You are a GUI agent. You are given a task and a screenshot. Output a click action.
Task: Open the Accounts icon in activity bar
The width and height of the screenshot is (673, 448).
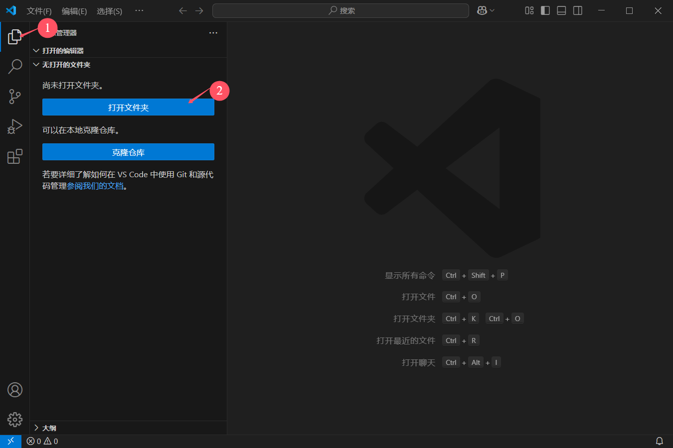pos(15,390)
